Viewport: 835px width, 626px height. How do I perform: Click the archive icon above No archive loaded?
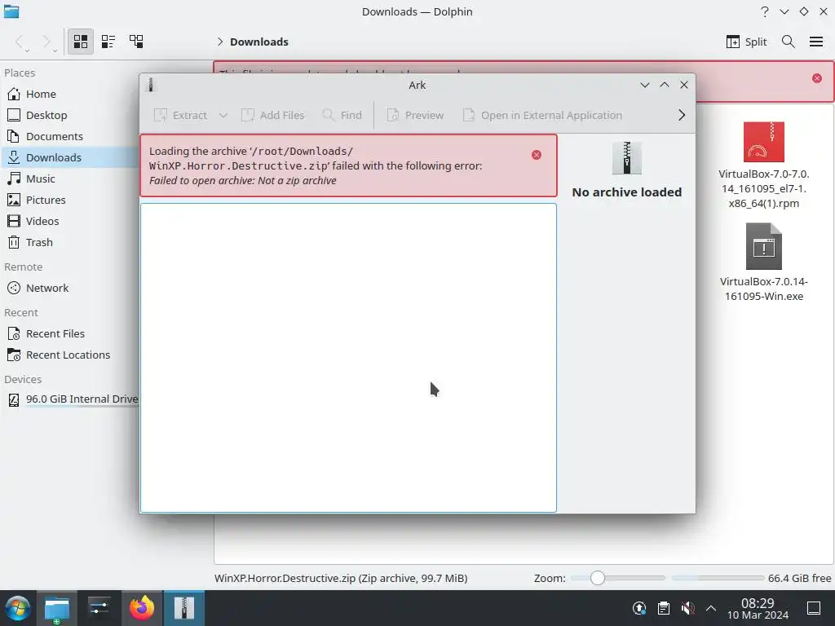(x=627, y=158)
